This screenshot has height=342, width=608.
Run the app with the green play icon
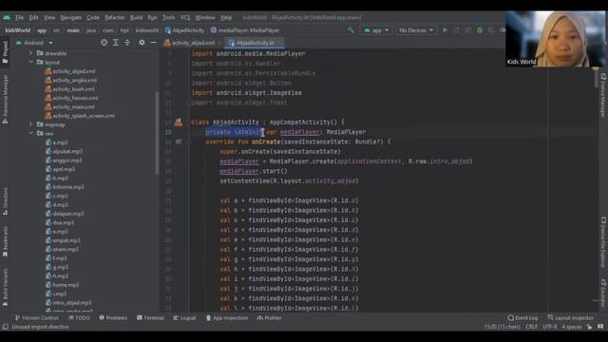pyautogui.click(x=445, y=29)
